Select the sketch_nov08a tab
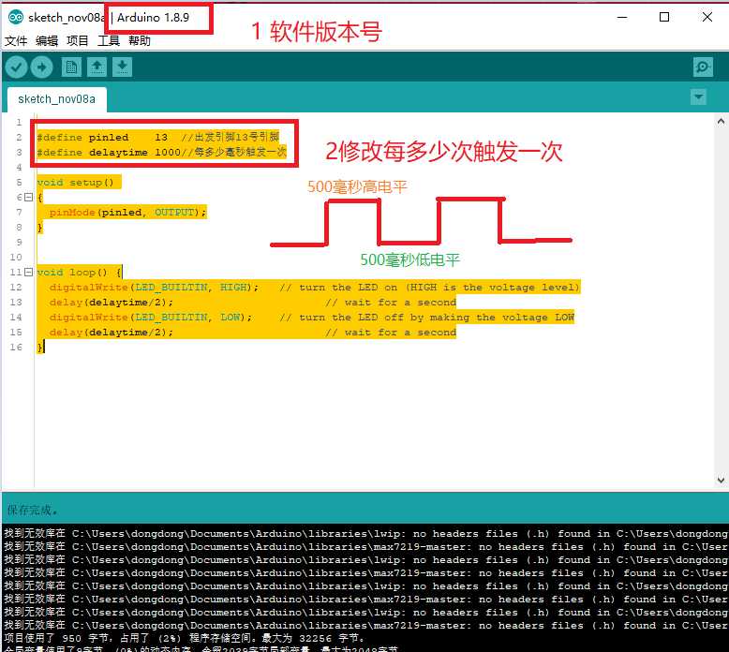The height and width of the screenshot is (652, 729). tap(57, 99)
